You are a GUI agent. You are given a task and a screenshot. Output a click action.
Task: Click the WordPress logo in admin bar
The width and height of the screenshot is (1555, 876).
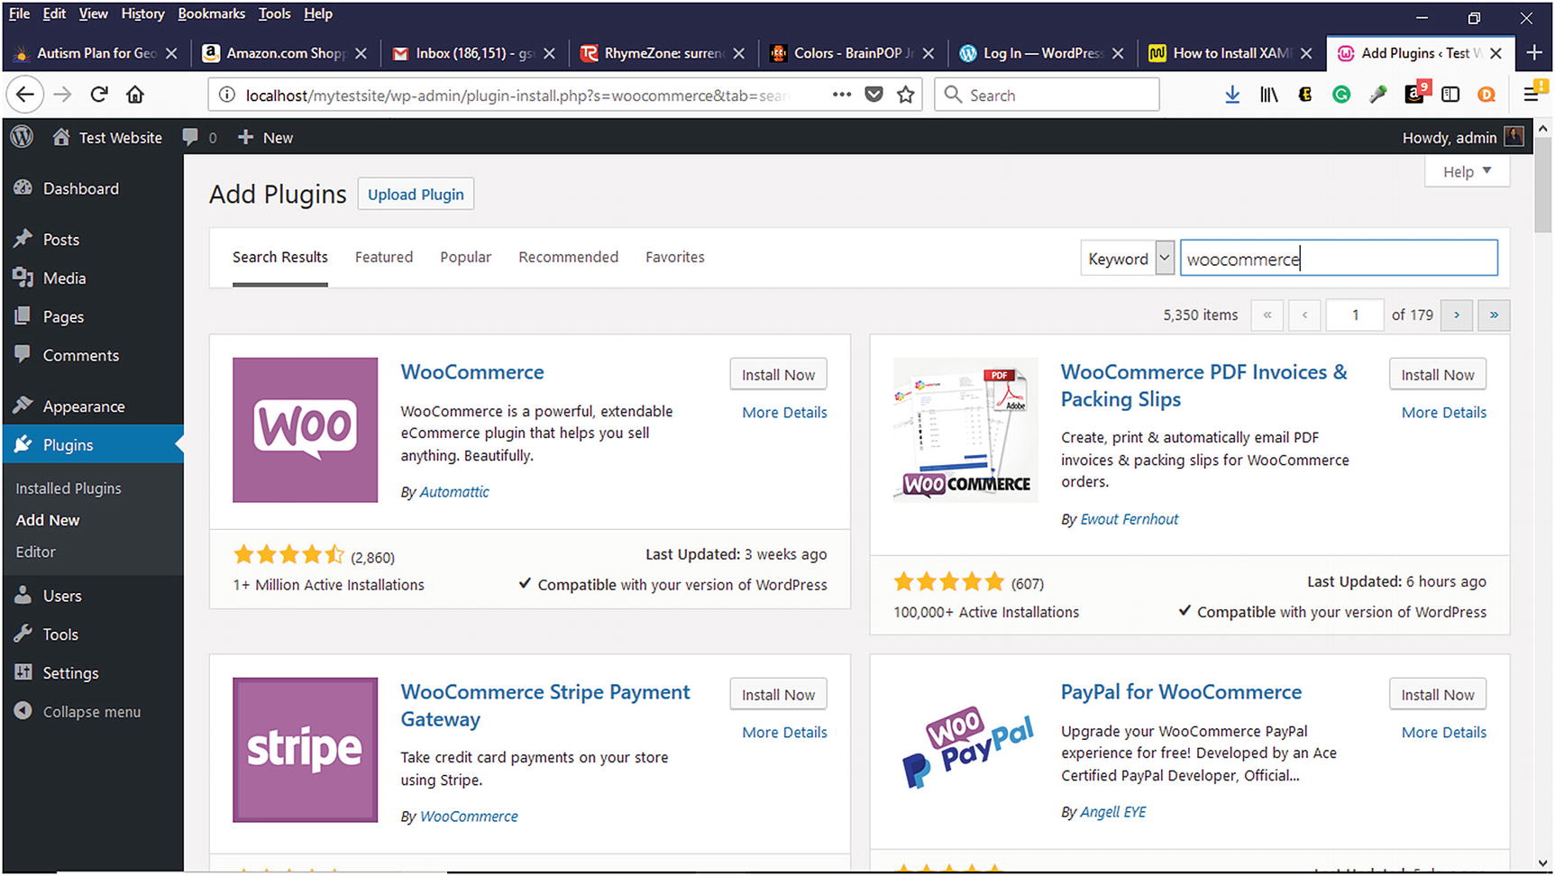click(x=22, y=137)
